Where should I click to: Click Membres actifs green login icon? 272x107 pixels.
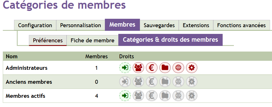[125, 96]
